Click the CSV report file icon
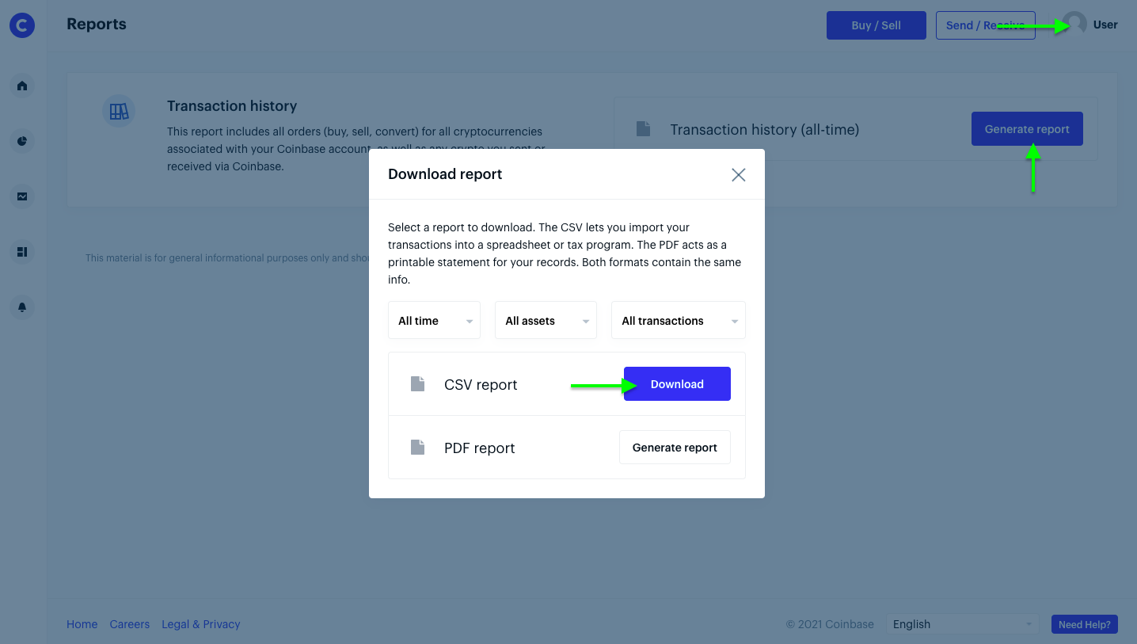The height and width of the screenshot is (644, 1137). (x=417, y=384)
